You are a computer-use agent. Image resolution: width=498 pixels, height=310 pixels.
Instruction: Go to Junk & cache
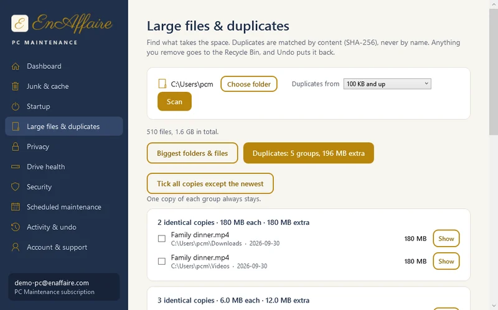[x=64, y=86]
